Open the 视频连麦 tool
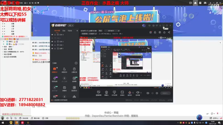223x125 pixels. [55, 79]
